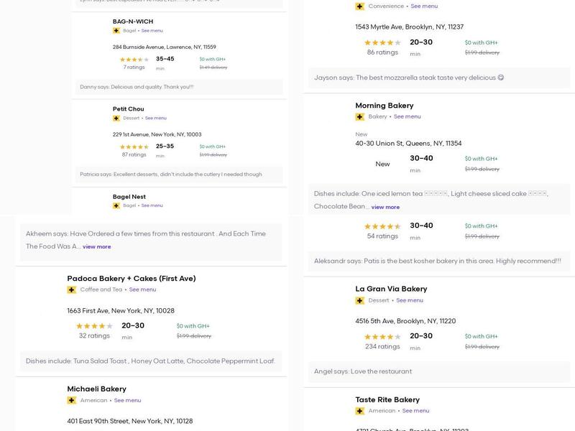Image resolution: width=575 pixels, height=431 pixels.
Task: Expand Morning Bakery dishes with view more
Action: tap(385, 208)
